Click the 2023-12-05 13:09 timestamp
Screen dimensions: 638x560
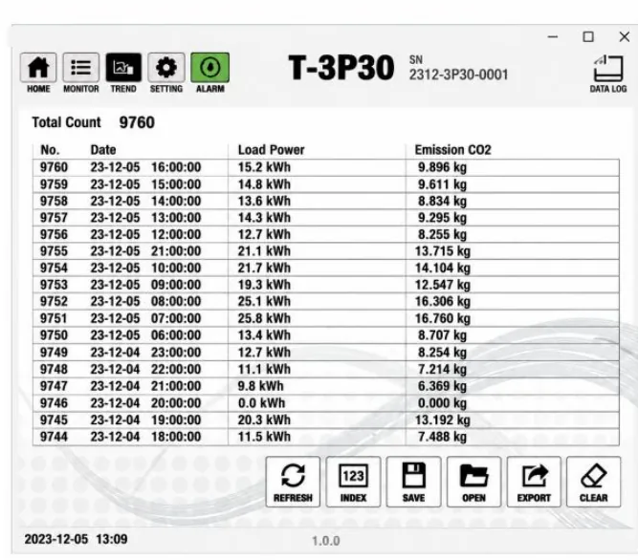tap(76, 539)
